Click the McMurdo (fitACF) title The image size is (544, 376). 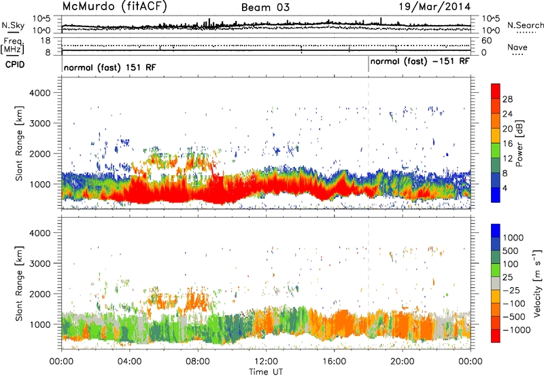point(114,7)
